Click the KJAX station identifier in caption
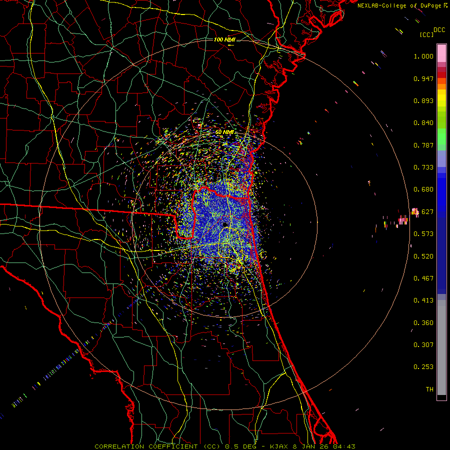The width and height of the screenshot is (450, 450). point(278,446)
